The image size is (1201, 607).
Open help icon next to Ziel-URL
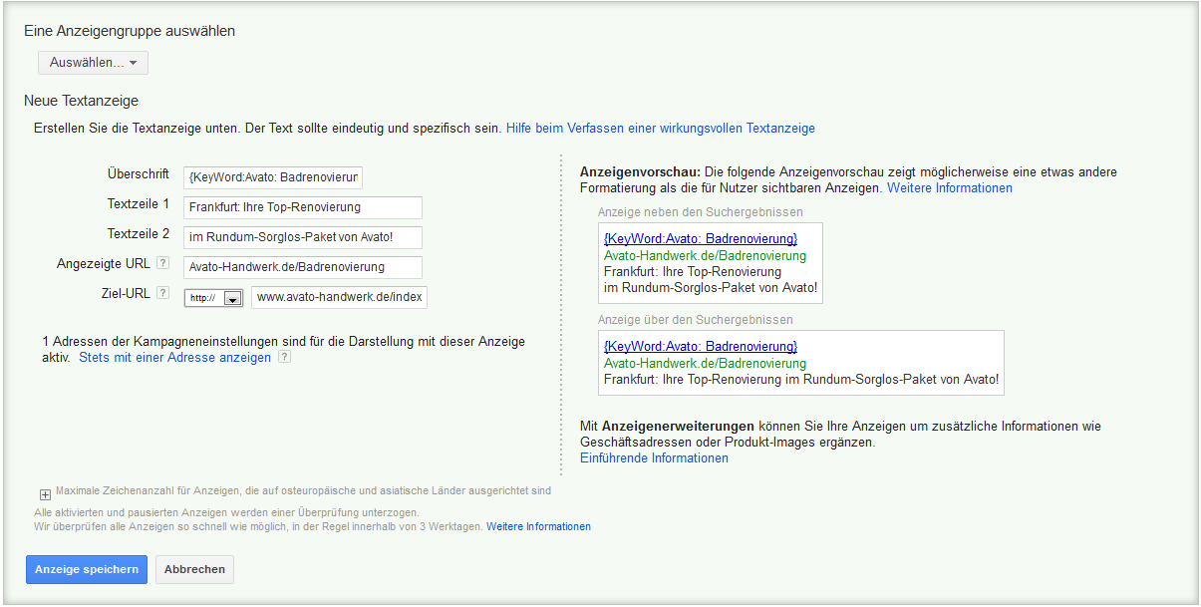pos(162,293)
